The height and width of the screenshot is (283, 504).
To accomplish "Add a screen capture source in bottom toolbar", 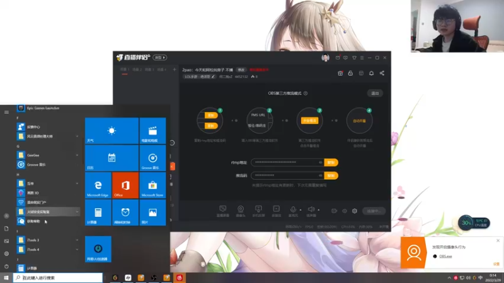I will pyautogui.click(x=223, y=211).
